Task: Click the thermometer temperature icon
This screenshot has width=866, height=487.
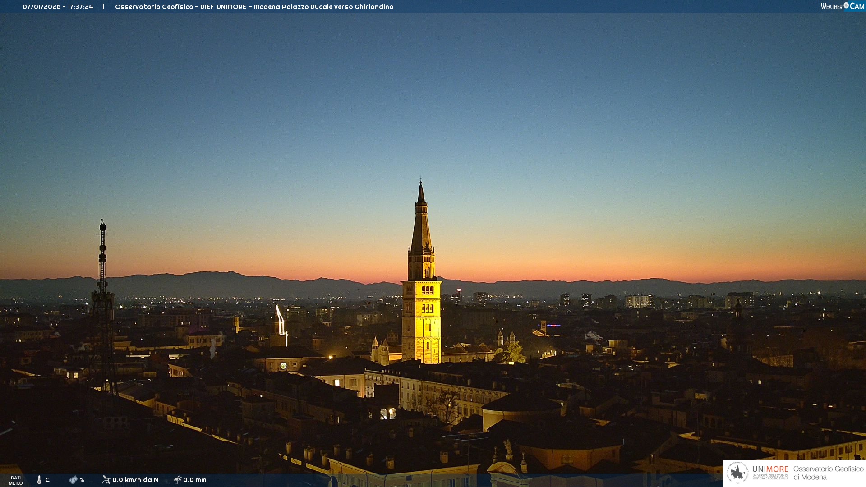Action: click(39, 480)
